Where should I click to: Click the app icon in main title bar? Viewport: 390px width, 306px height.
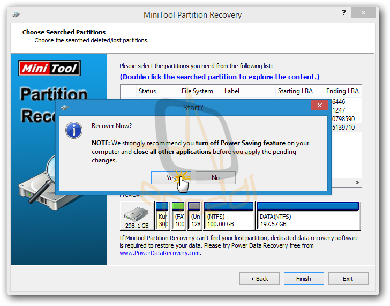point(16,14)
